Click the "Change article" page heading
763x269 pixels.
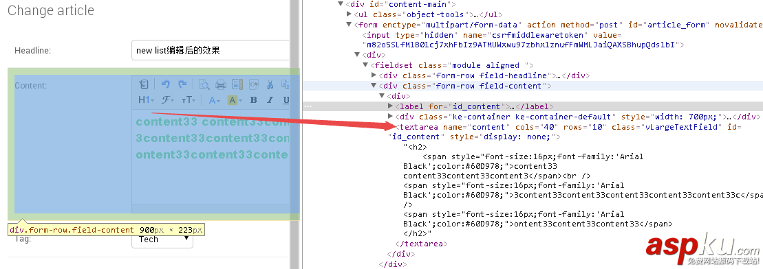[x=51, y=10]
